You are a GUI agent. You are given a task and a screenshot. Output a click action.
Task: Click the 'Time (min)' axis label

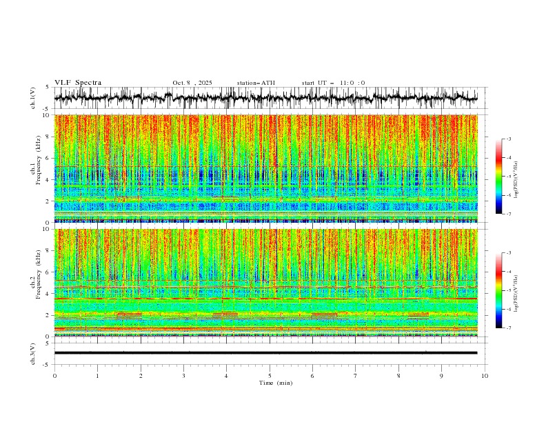(x=276, y=383)
